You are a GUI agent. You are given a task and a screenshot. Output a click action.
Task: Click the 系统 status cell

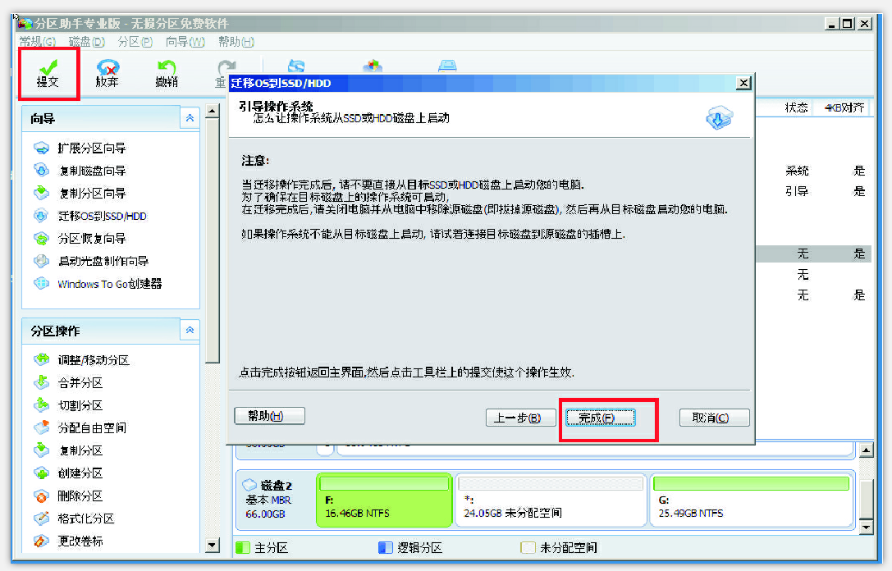[x=797, y=171]
